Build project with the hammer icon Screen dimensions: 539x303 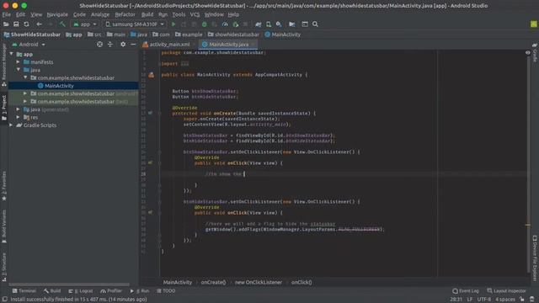click(x=62, y=24)
